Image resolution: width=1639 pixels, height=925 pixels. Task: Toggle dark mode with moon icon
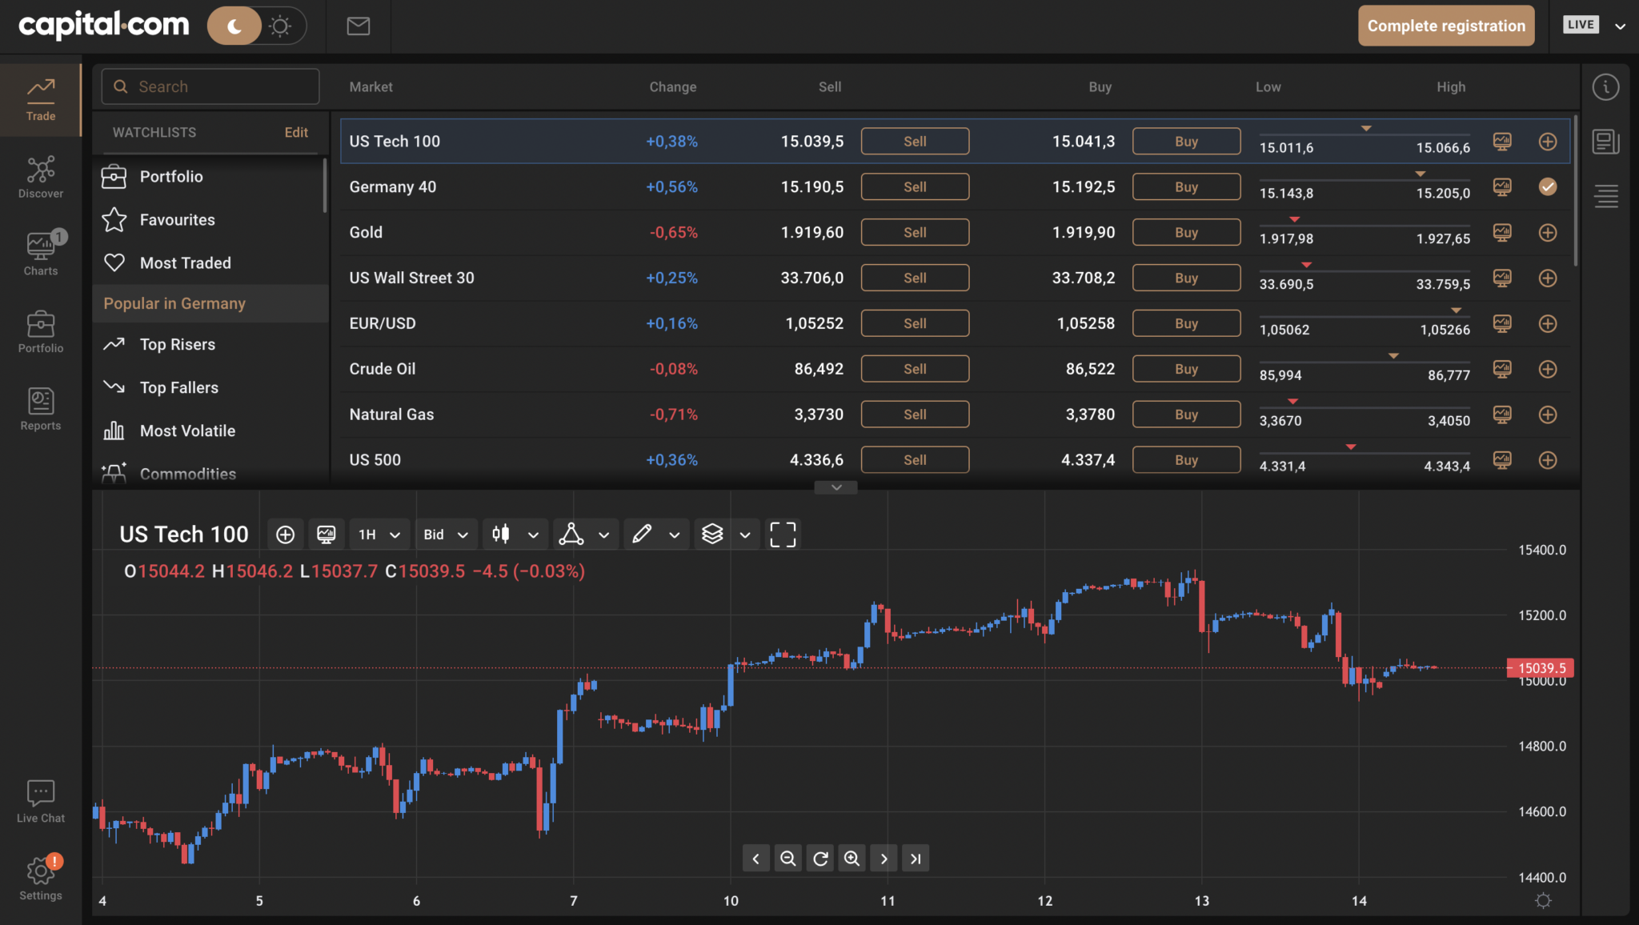point(234,26)
